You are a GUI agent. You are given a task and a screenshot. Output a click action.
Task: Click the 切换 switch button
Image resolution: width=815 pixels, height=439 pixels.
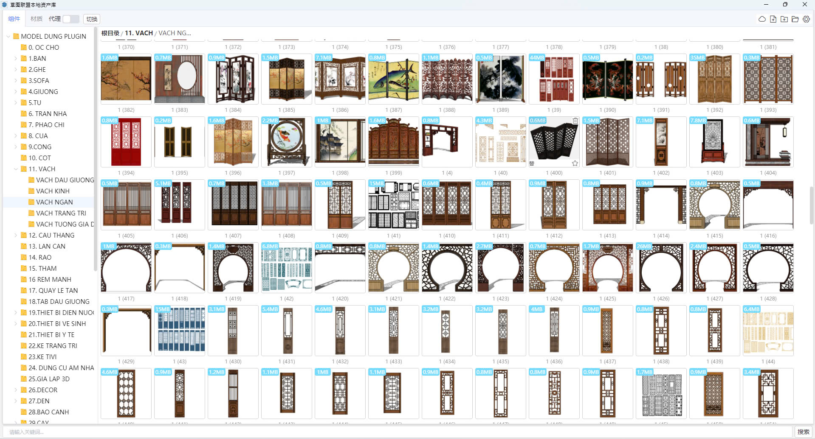tap(92, 19)
